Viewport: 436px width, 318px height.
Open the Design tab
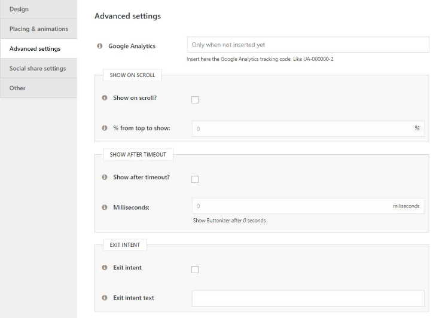click(x=39, y=9)
